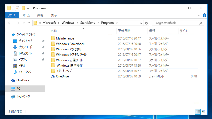Open the Customize Quick Access Toolbar dropdown

tap(28, 8)
